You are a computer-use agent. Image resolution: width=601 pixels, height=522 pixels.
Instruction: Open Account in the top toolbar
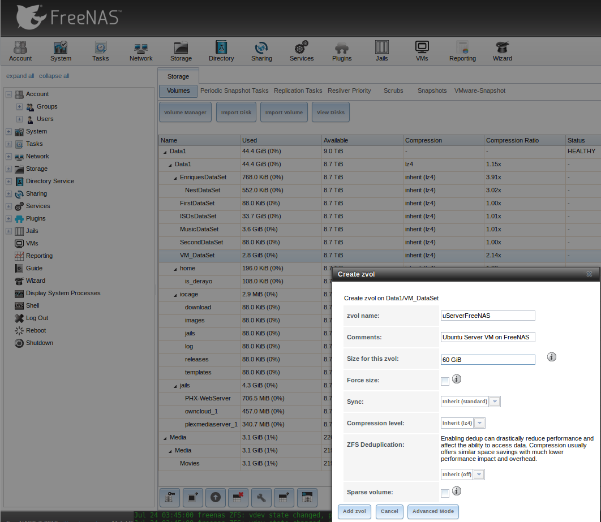(20, 51)
